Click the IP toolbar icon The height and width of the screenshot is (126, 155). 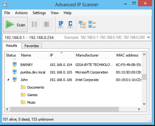(x=61, y=24)
